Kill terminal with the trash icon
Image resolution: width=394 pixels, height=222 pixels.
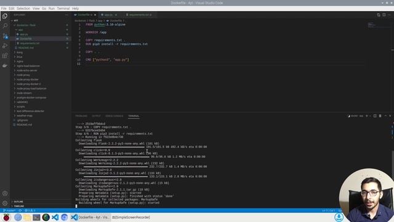tap(380, 116)
